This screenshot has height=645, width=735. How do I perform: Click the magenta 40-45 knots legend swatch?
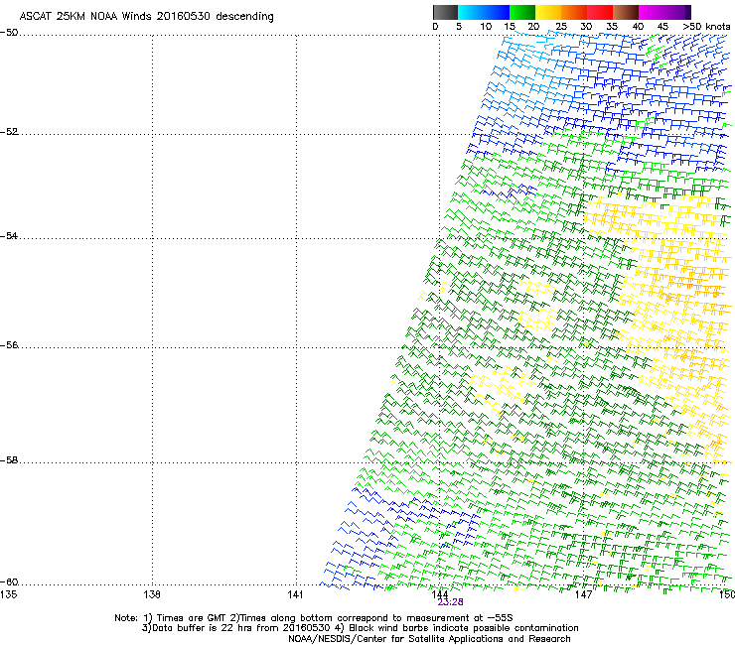tap(652, 12)
